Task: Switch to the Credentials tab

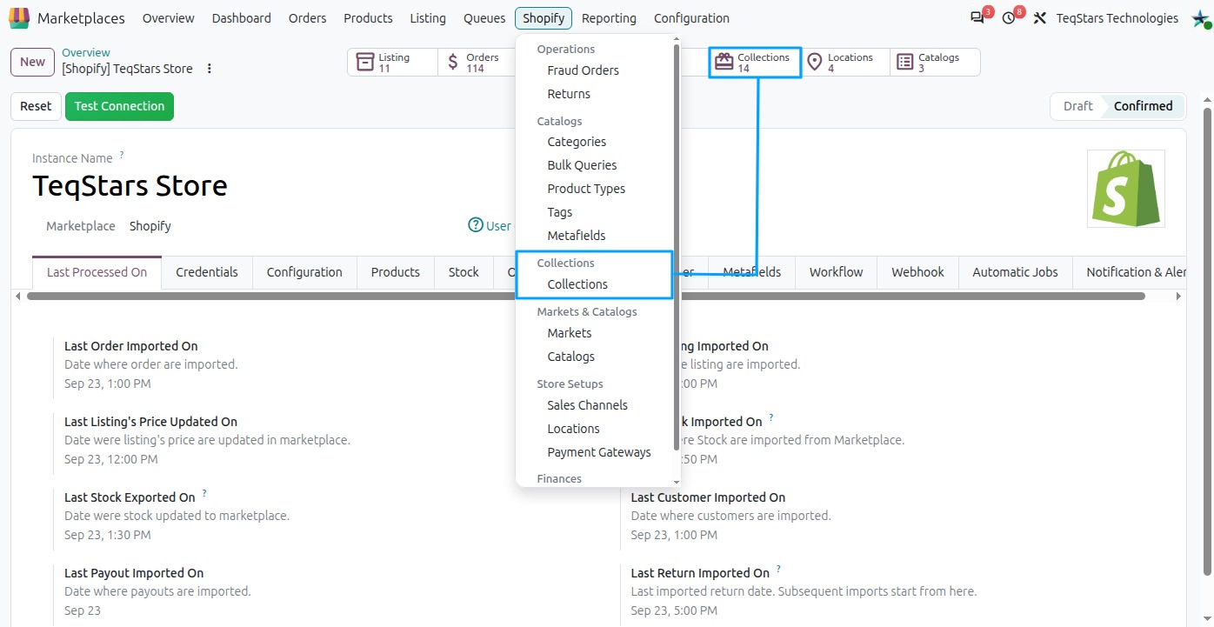Action: pos(207,272)
